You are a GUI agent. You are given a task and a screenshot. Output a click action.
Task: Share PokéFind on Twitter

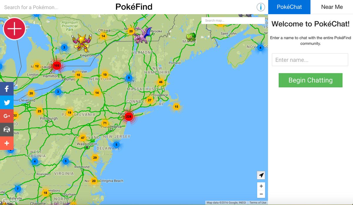tap(7, 102)
